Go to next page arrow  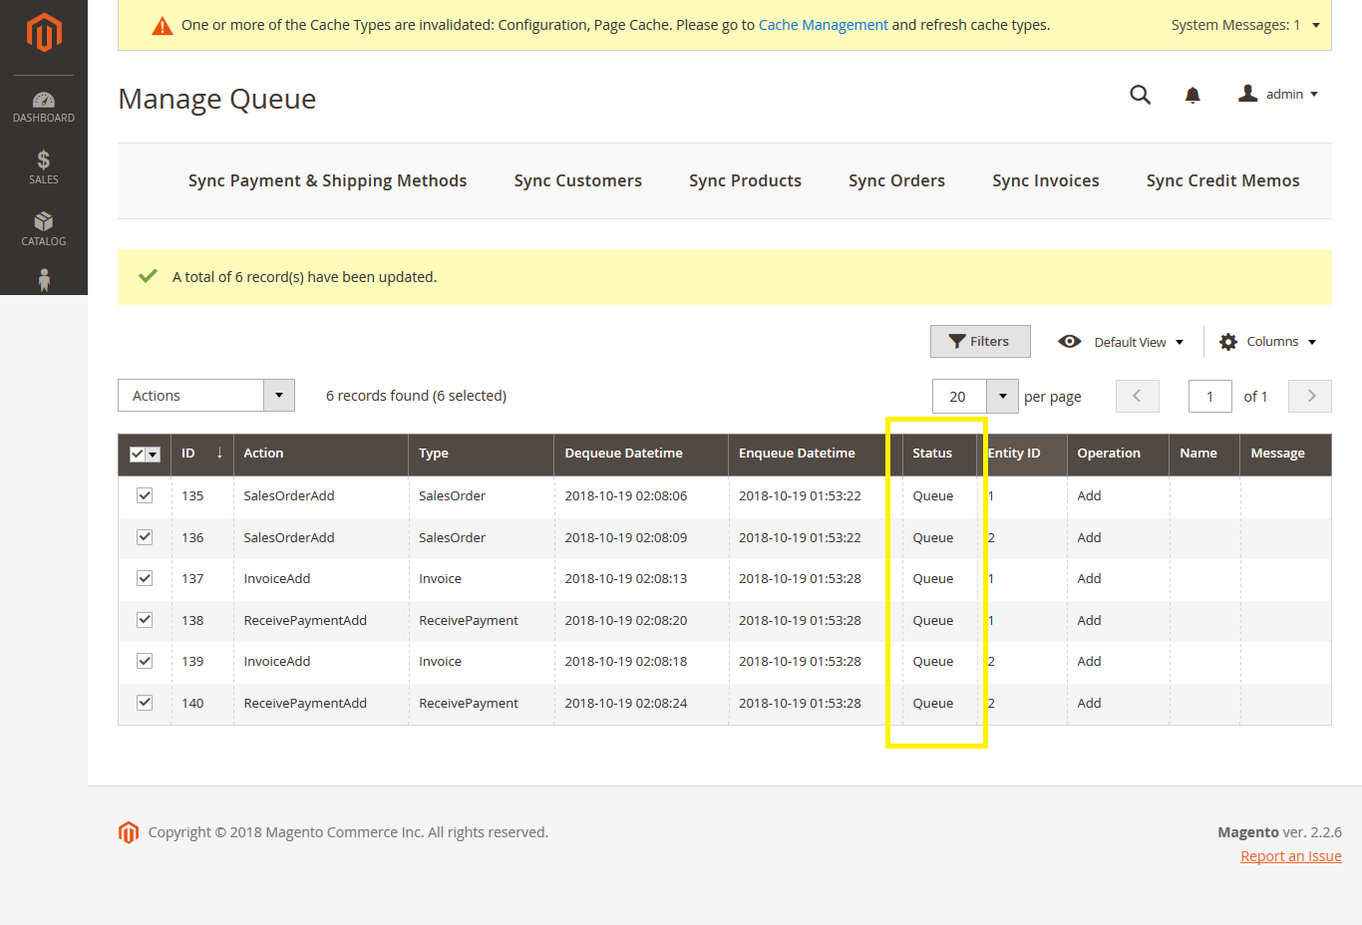tap(1310, 396)
